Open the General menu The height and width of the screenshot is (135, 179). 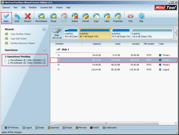click(x=6, y=7)
